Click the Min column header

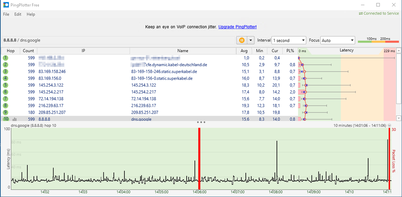pyautogui.click(x=260, y=51)
